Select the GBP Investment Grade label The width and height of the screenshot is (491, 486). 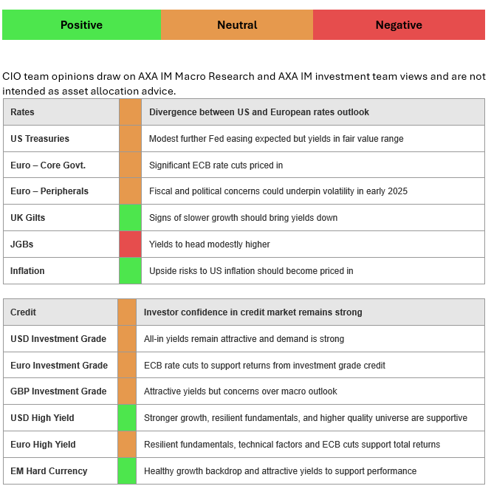click(x=58, y=391)
